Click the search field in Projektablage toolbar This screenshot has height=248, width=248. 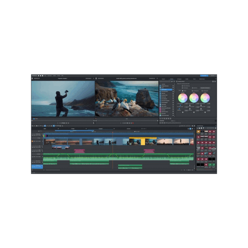210,128
